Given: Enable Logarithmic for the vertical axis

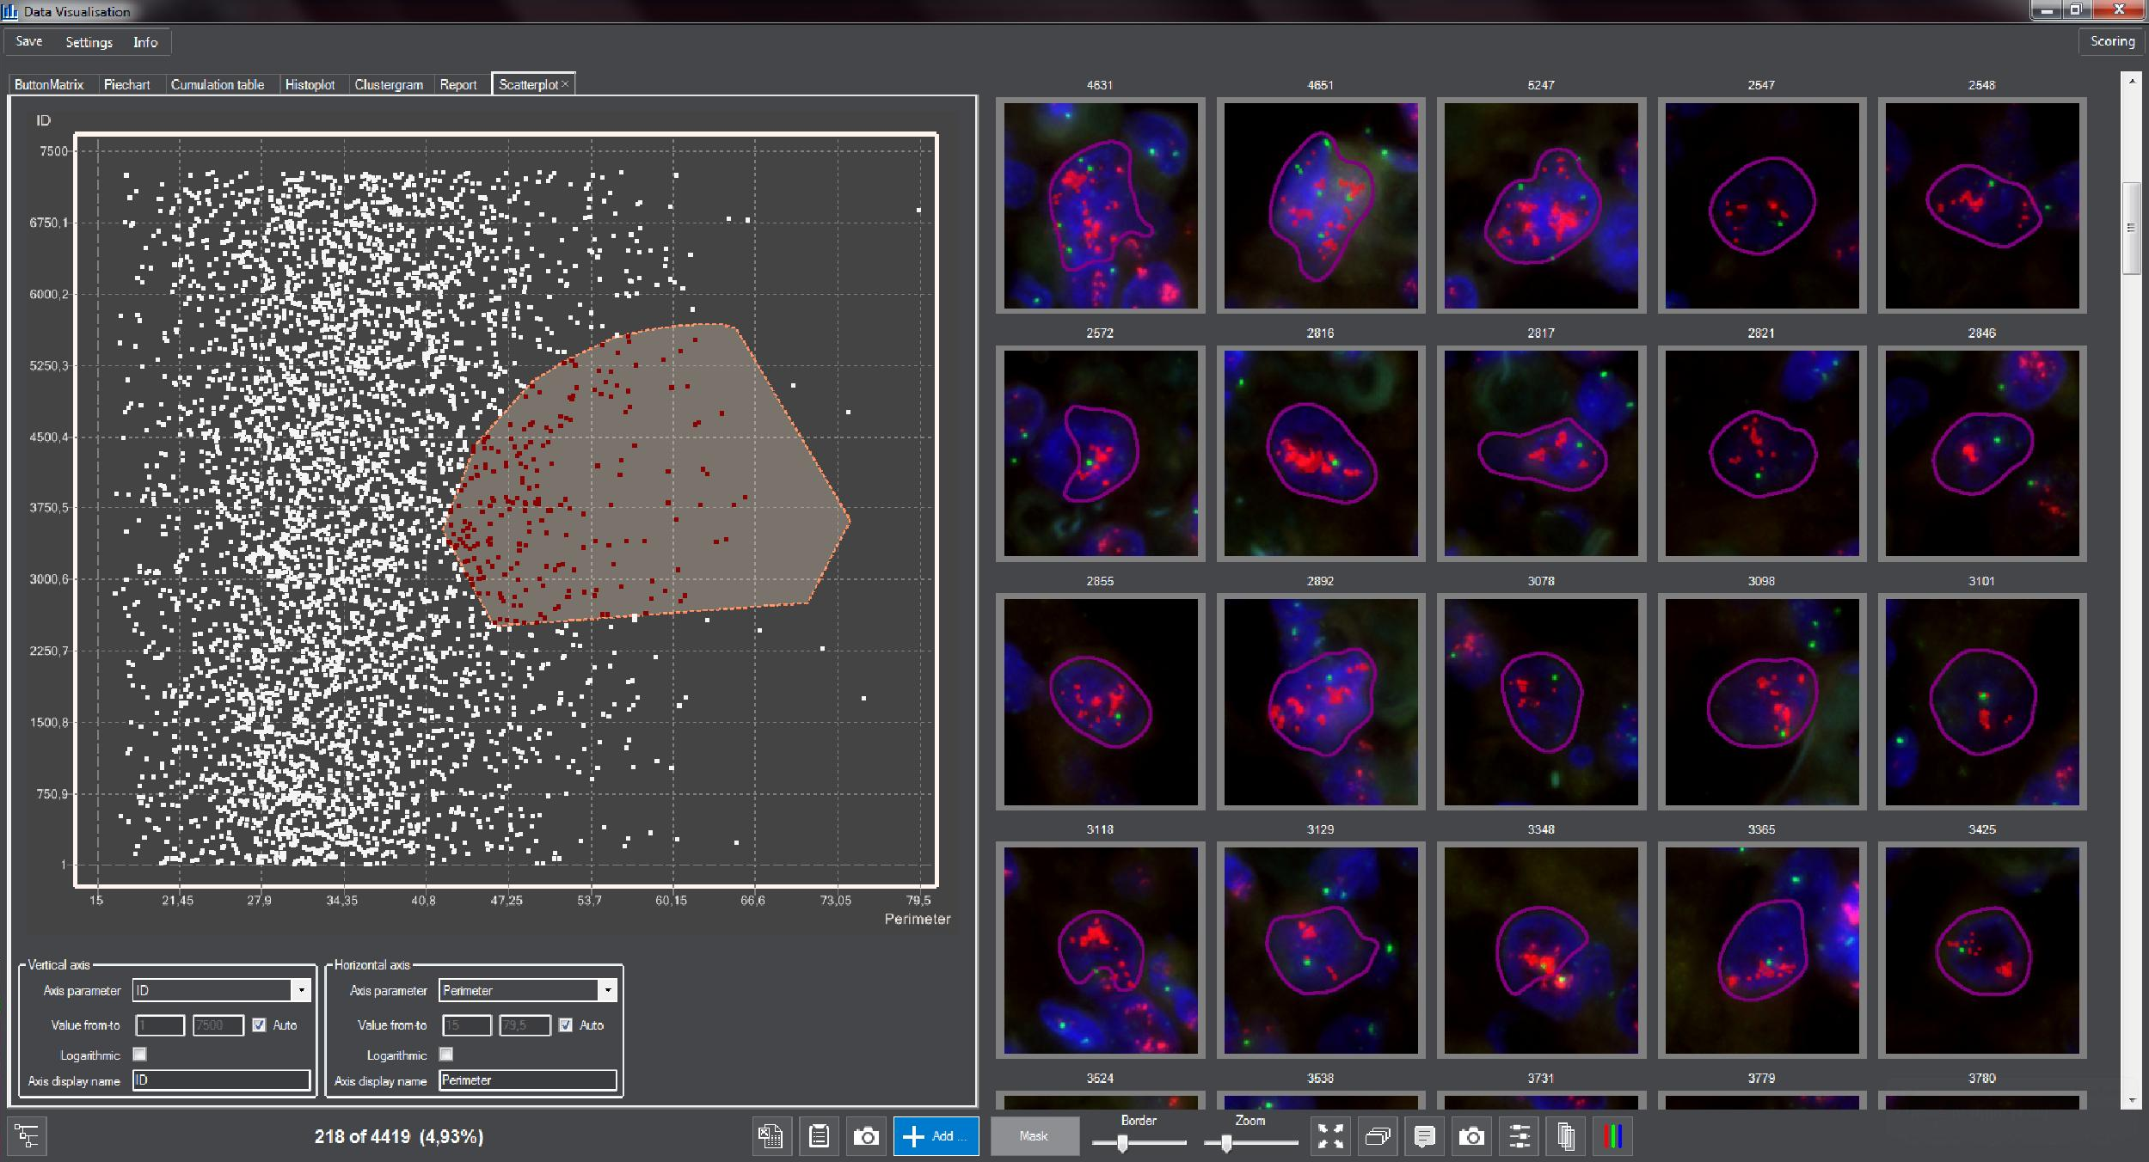Looking at the screenshot, I should point(140,1054).
